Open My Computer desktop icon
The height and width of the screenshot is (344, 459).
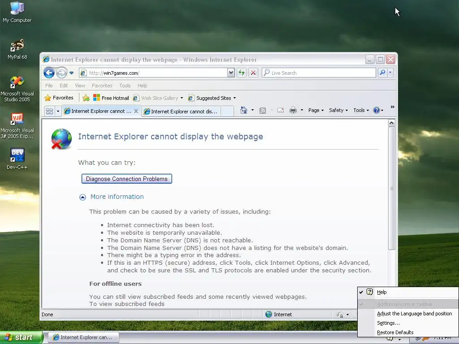(17, 12)
